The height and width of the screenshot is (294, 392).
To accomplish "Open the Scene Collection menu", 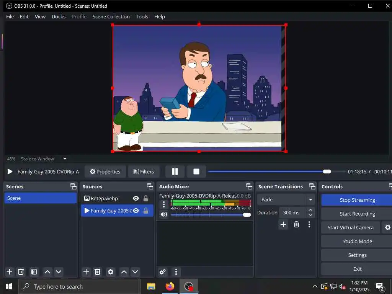I will pos(111,16).
